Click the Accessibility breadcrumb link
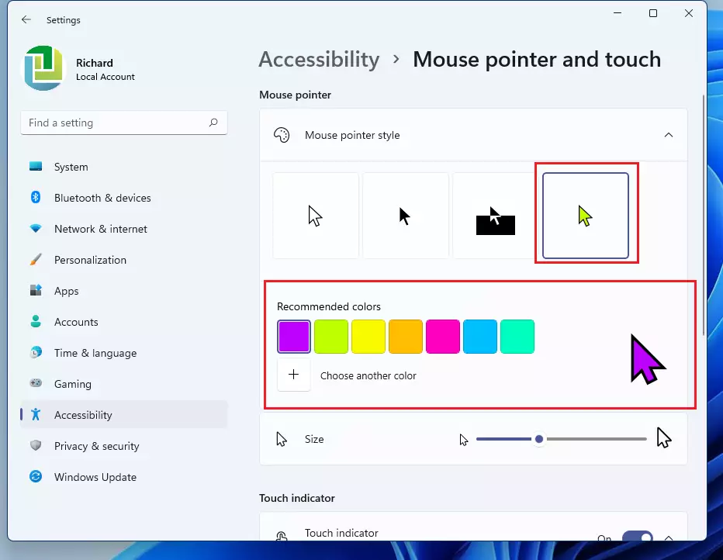The width and height of the screenshot is (723, 560). [319, 59]
